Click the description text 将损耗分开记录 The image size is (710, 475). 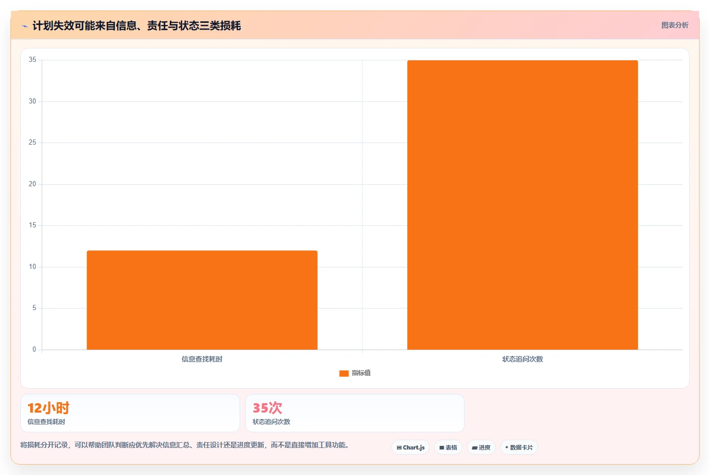click(184, 445)
